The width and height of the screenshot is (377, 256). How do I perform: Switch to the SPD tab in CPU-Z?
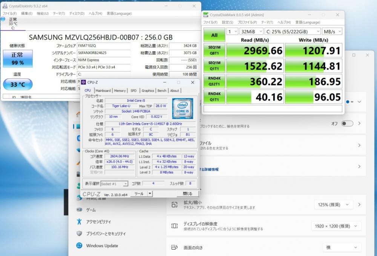point(133,90)
